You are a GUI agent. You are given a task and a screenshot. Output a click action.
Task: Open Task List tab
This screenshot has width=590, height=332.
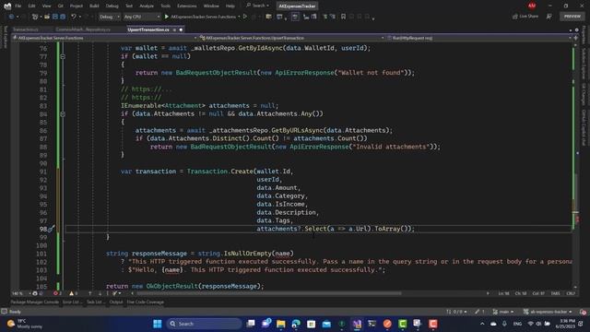95,302
